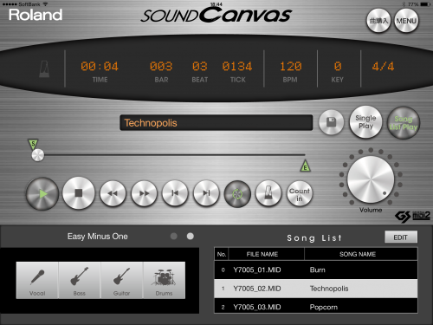Click the Sound Canvas title logo
The image size is (433, 325).
pyautogui.click(x=216, y=15)
